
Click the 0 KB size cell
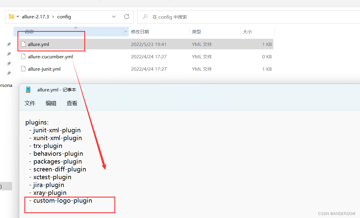[x=267, y=57]
